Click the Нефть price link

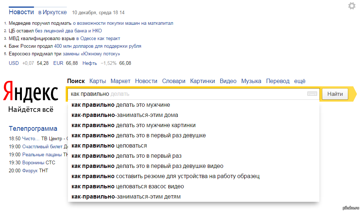[89, 63]
